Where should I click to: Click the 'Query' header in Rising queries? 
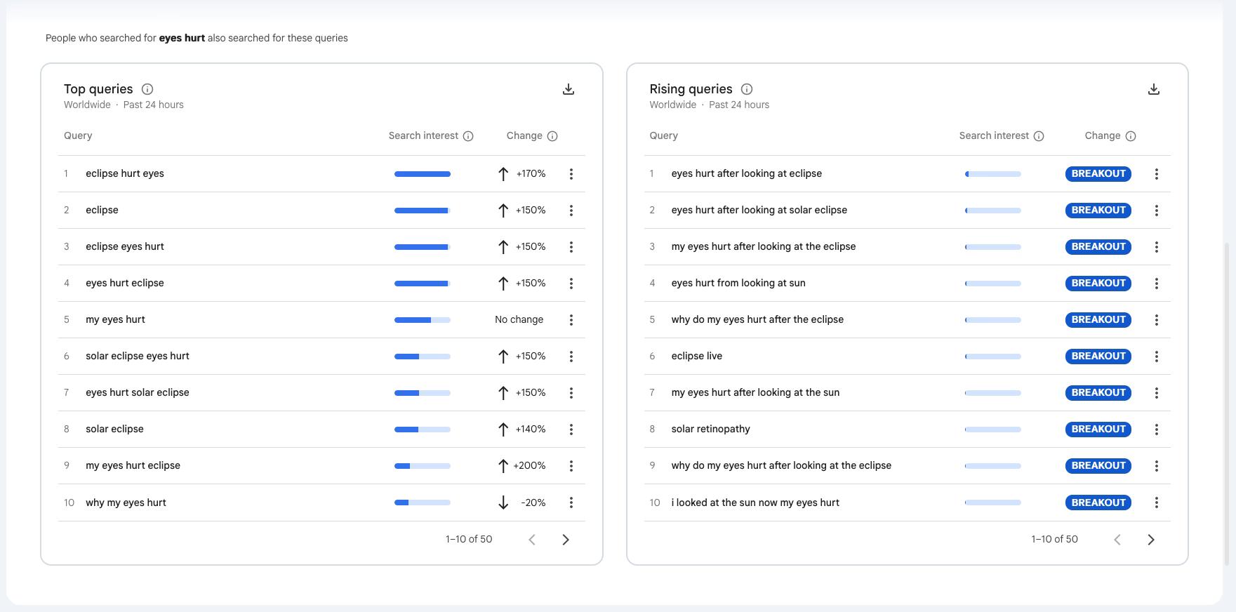click(663, 135)
